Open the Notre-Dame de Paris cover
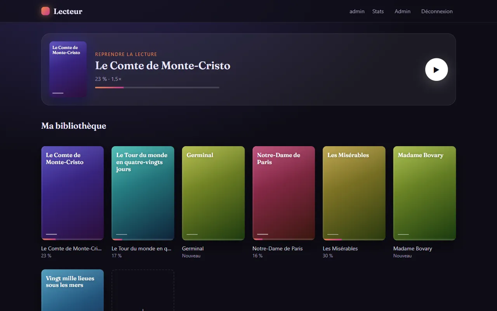The width and height of the screenshot is (497, 311). (283, 193)
